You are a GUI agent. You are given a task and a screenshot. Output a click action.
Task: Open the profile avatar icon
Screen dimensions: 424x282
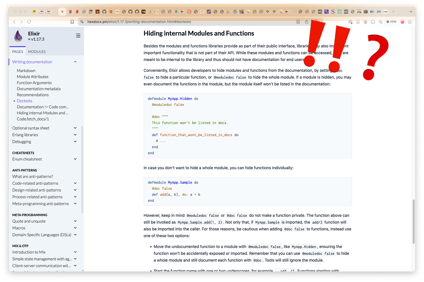(x=402, y=22)
